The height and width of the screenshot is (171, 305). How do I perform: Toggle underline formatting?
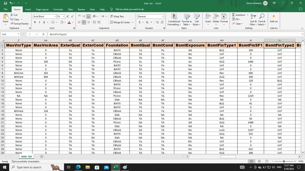[44, 22]
